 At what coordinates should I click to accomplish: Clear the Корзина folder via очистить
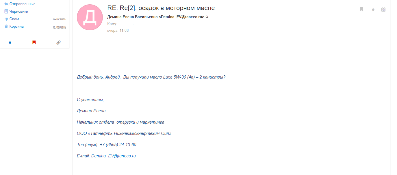(60, 27)
